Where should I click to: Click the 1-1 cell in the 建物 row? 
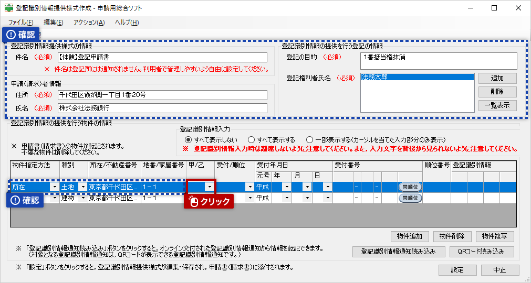coord(163,198)
